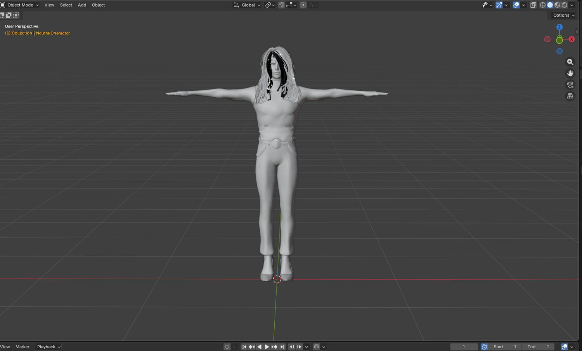Jump to the next keyframe
This screenshot has width=582, height=351.
click(x=274, y=347)
